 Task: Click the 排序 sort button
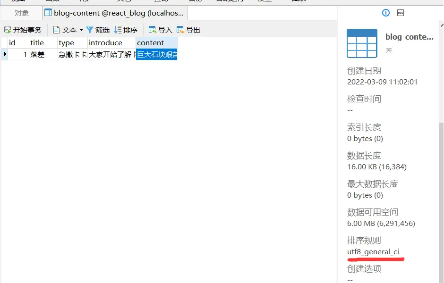pos(126,30)
